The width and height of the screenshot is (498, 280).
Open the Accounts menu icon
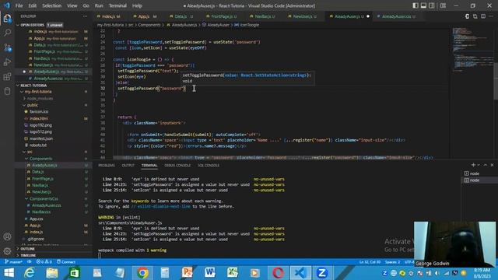pyautogui.click(x=7, y=236)
